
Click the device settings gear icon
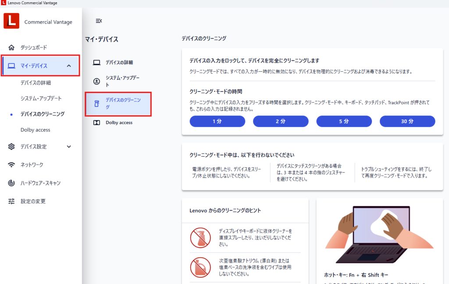click(12, 147)
